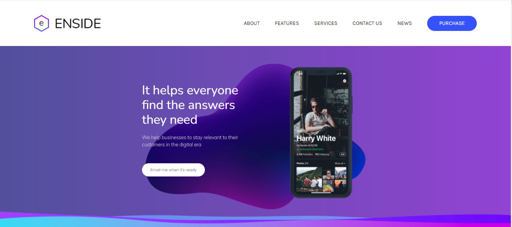Click the blue Purchase button

click(452, 23)
